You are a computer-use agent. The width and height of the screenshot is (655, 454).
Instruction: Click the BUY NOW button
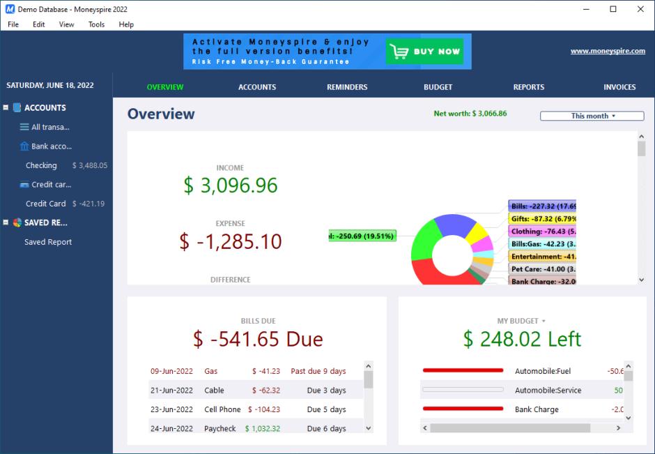click(425, 52)
